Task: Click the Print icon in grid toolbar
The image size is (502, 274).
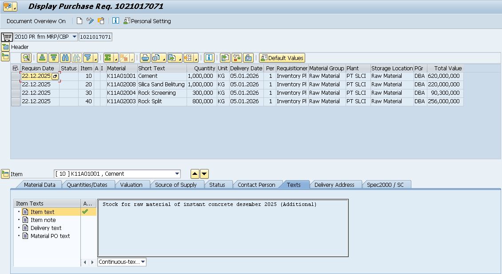Action: point(145,58)
